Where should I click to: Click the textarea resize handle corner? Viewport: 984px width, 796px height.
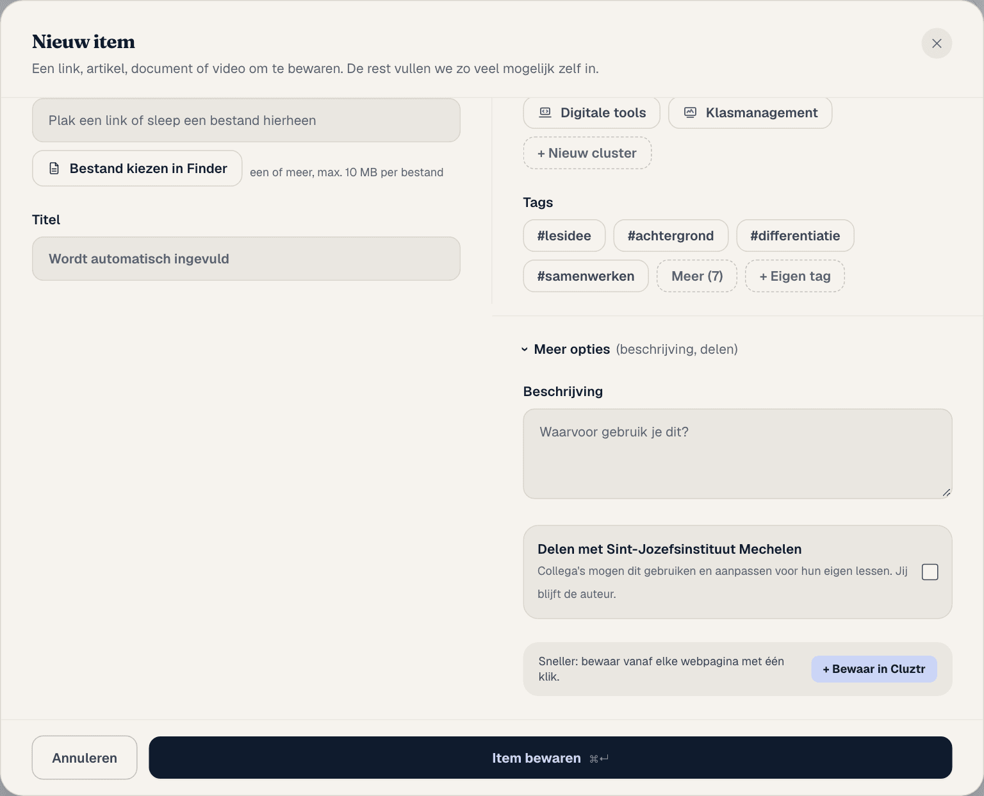pos(946,492)
